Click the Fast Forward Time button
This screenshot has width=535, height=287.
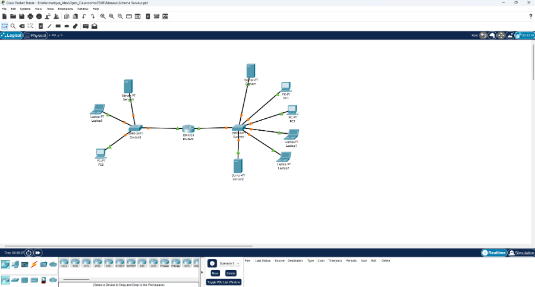tap(37, 253)
